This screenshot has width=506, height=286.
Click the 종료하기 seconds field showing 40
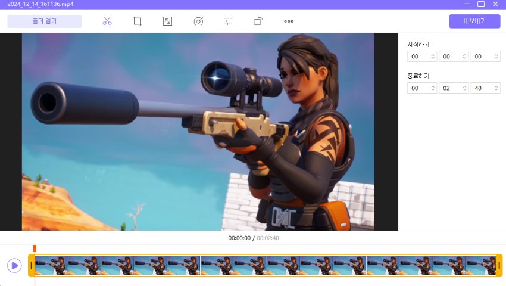coord(481,88)
